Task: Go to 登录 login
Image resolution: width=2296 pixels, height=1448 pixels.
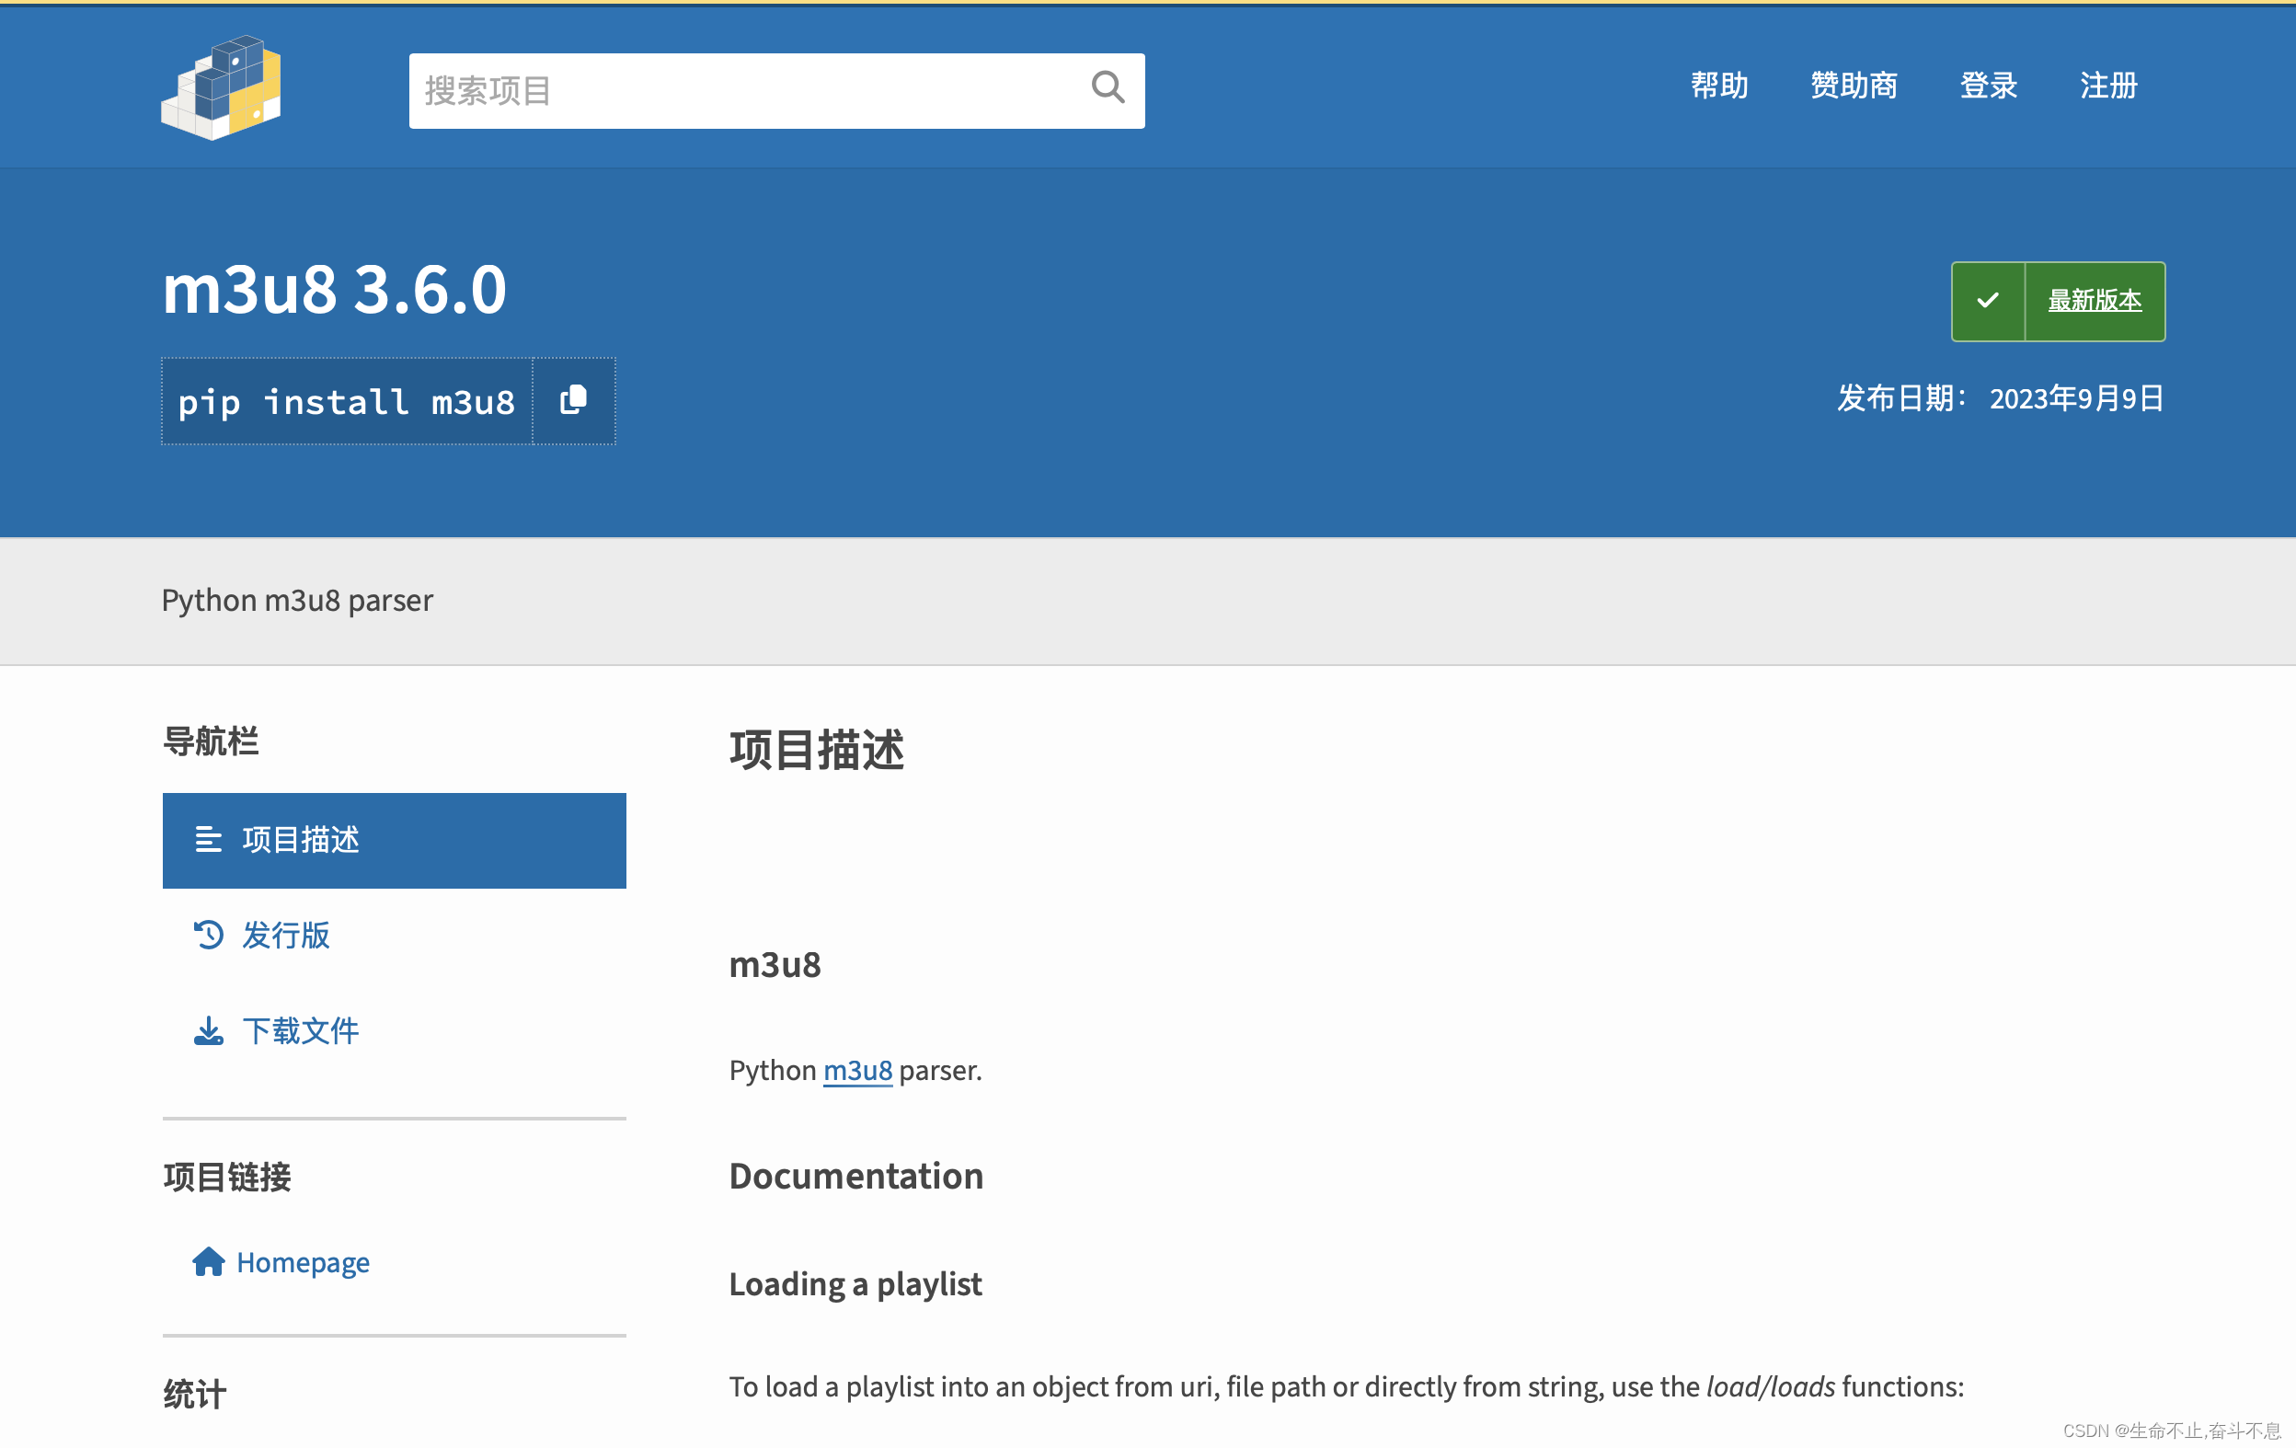Action: [1988, 86]
